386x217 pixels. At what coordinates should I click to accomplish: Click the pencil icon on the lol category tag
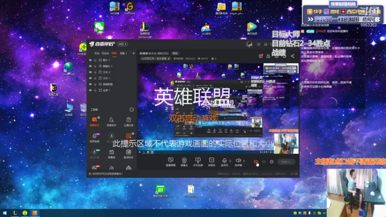169,58
